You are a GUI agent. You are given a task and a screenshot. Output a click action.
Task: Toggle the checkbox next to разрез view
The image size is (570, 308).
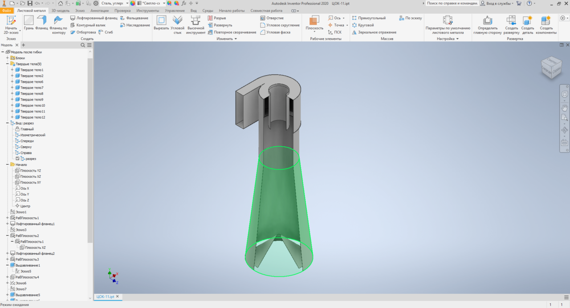[17, 159]
